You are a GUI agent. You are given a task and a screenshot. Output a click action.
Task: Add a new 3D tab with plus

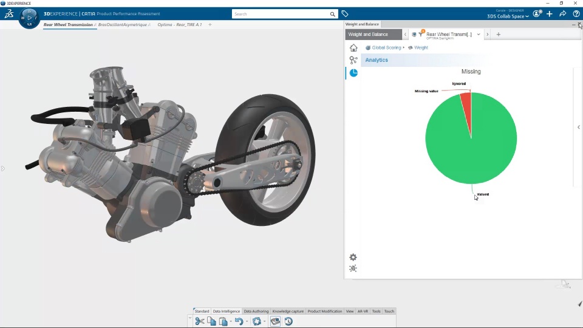click(x=210, y=24)
